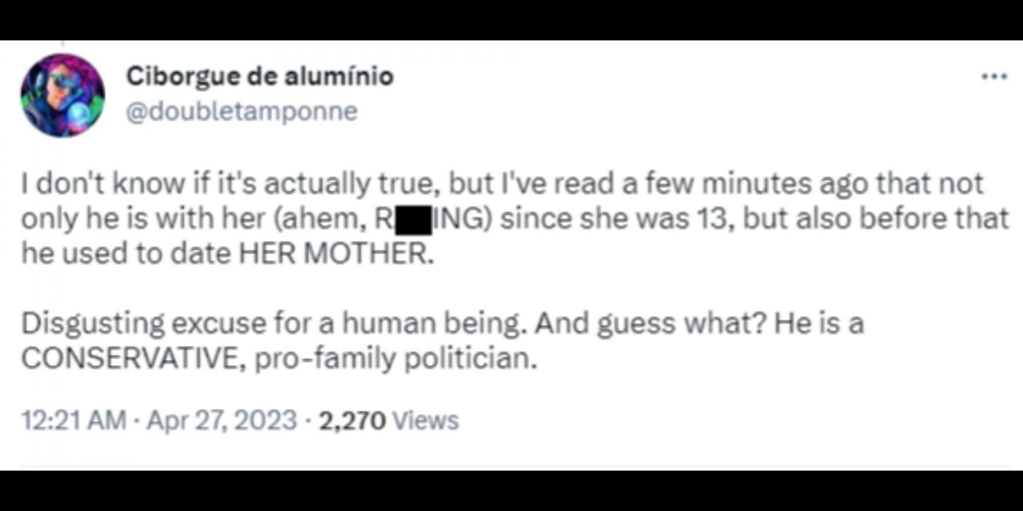Click the HER MOTHER text
This screenshot has height=511, width=1023.
pos(336,253)
